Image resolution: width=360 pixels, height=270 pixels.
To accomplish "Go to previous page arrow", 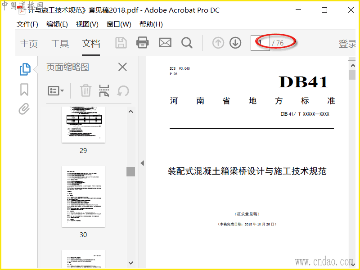I will [218, 43].
